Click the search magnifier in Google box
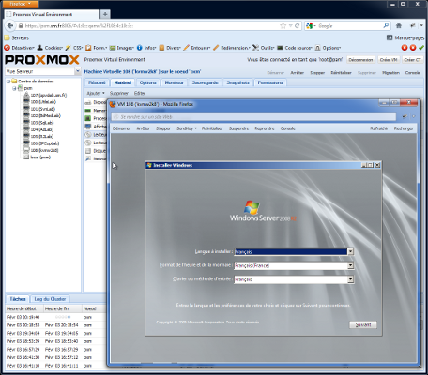428x375 pixels. 386,26
